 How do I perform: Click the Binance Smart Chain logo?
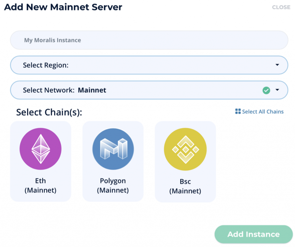185,149
